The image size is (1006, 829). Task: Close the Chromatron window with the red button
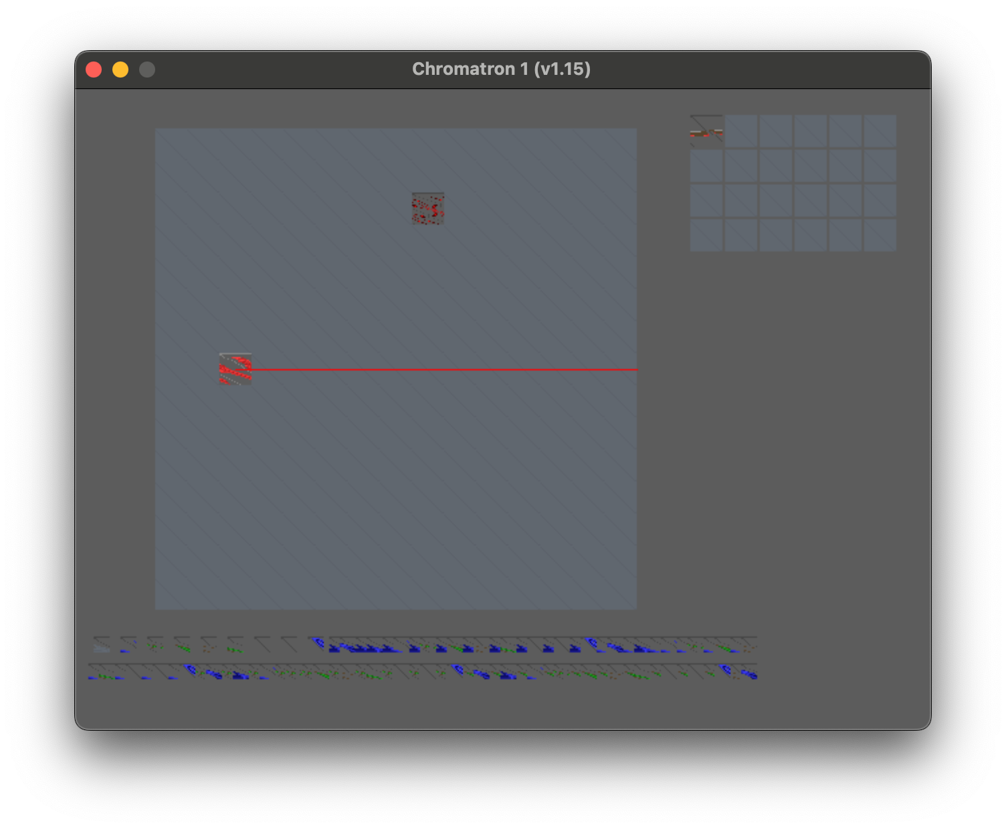94,70
